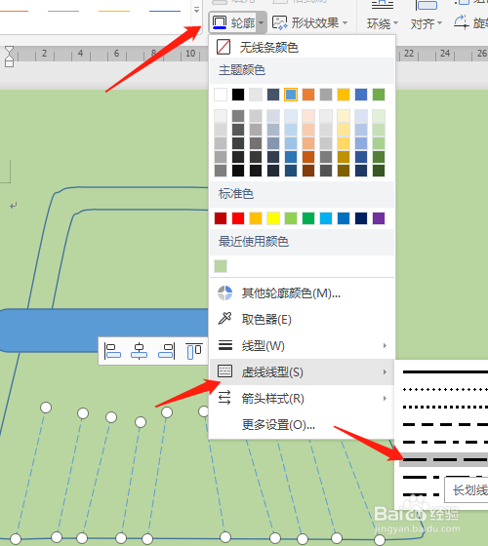488x546 pixels.
Task: Click the line weight icon
Action: [225, 345]
